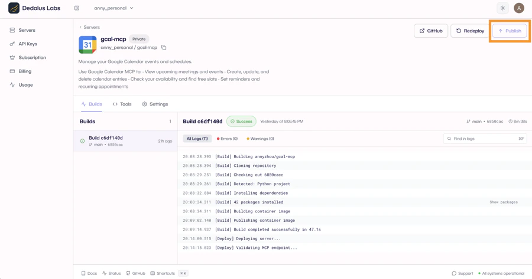The height and width of the screenshot is (279, 532).
Task: Open Docs in footer
Action: tap(89, 273)
